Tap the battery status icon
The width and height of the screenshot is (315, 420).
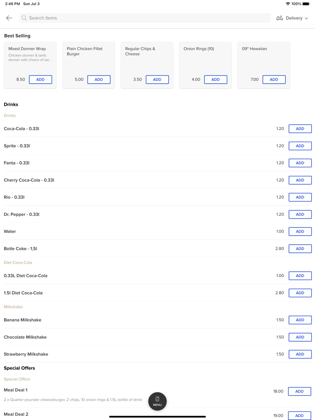[x=306, y=4]
